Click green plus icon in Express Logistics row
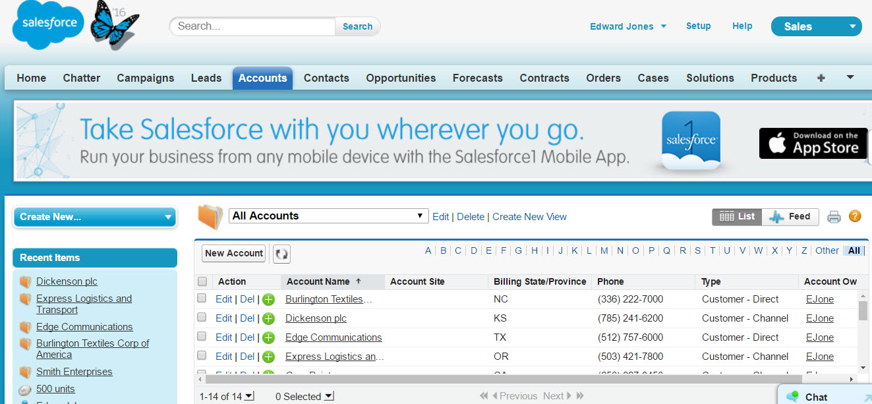Image resolution: width=872 pixels, height=404 pixels. pos(268,357)
